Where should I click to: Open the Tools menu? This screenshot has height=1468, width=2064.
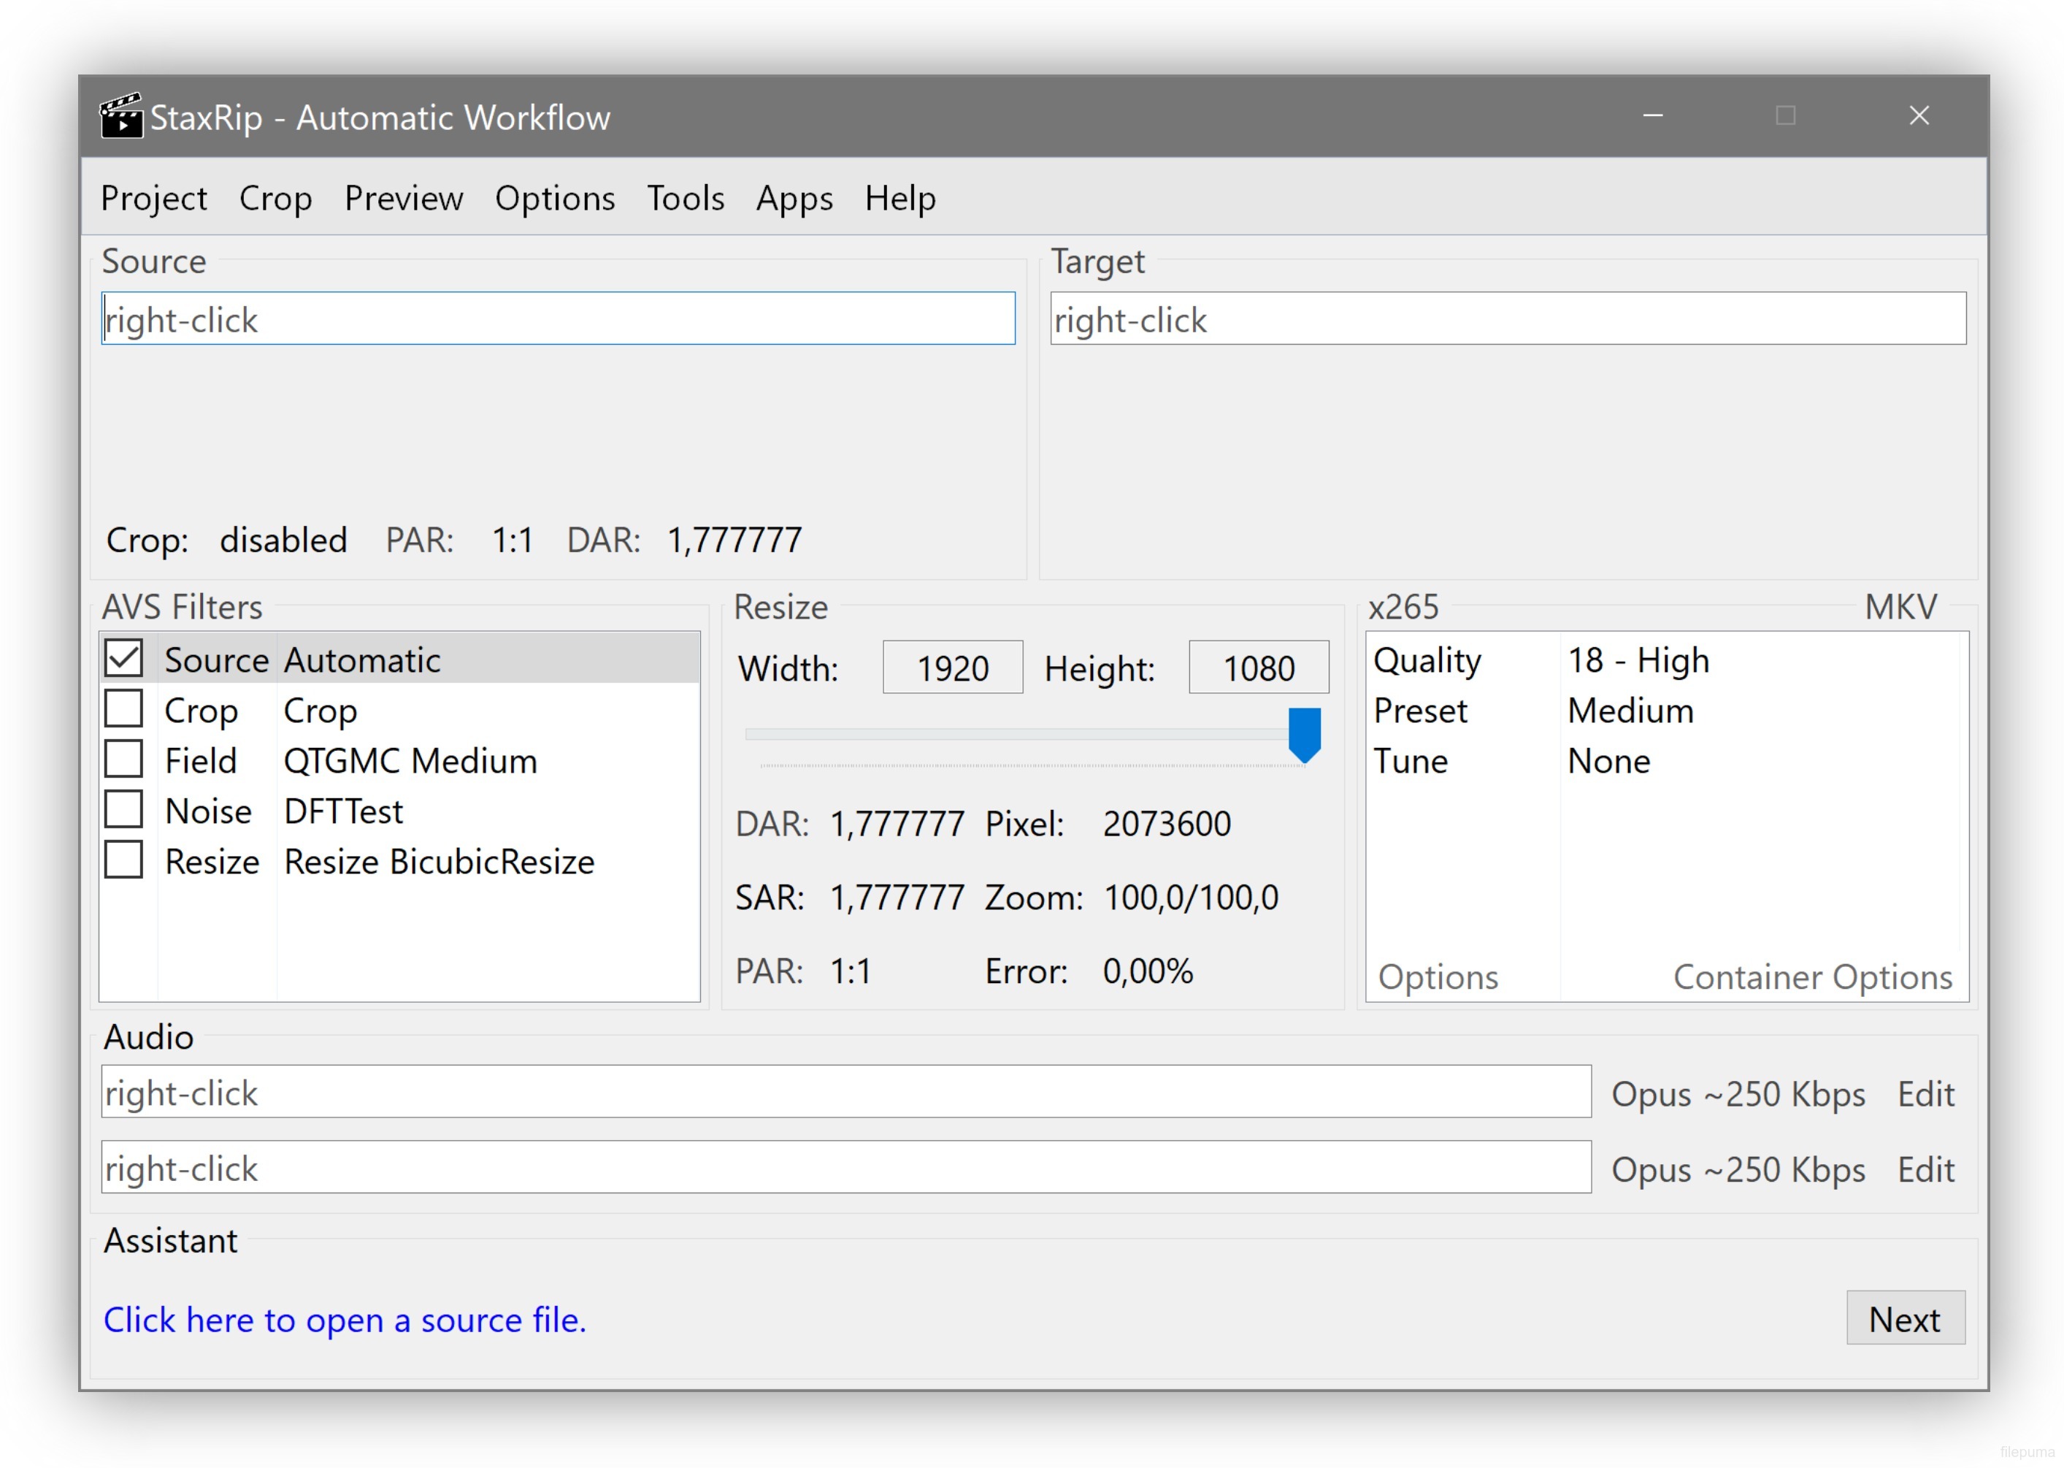[x=685, y=198]
